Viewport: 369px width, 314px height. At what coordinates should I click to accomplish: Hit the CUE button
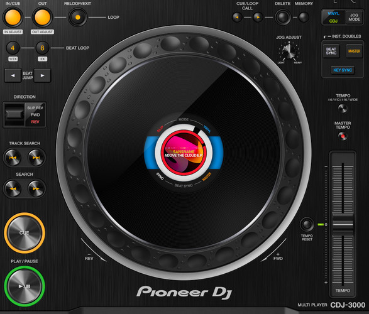(25, 233)
